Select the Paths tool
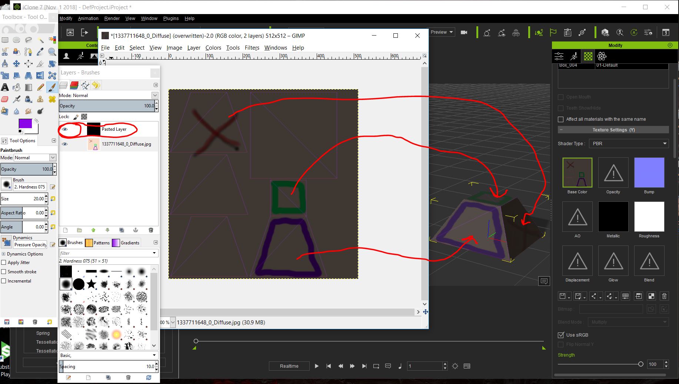 (29, 52)
